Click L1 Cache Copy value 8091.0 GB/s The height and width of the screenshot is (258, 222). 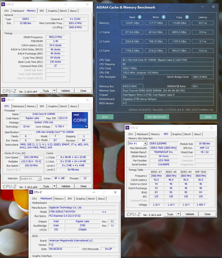click(179, 32)
